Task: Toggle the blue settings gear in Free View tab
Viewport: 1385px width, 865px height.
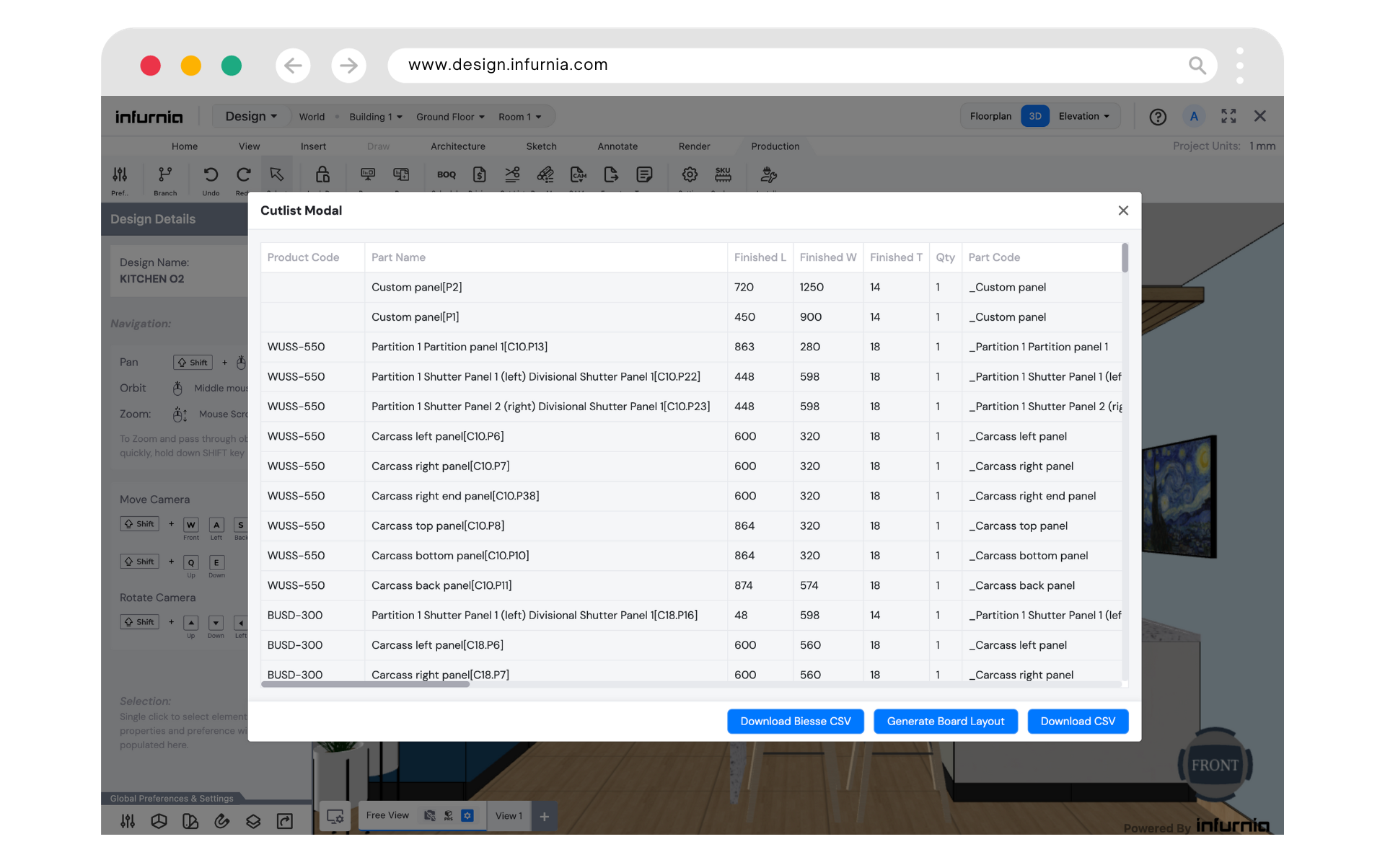Action: tap(467, 815)
